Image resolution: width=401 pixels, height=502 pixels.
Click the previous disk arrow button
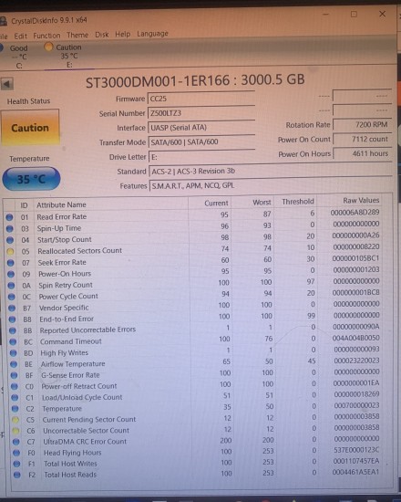[x=6, y=84]
